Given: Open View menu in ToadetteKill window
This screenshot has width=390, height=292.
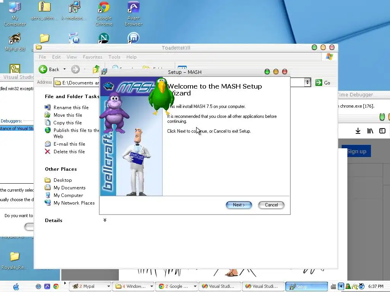Looking at the screenshot, I should (72, 57).
